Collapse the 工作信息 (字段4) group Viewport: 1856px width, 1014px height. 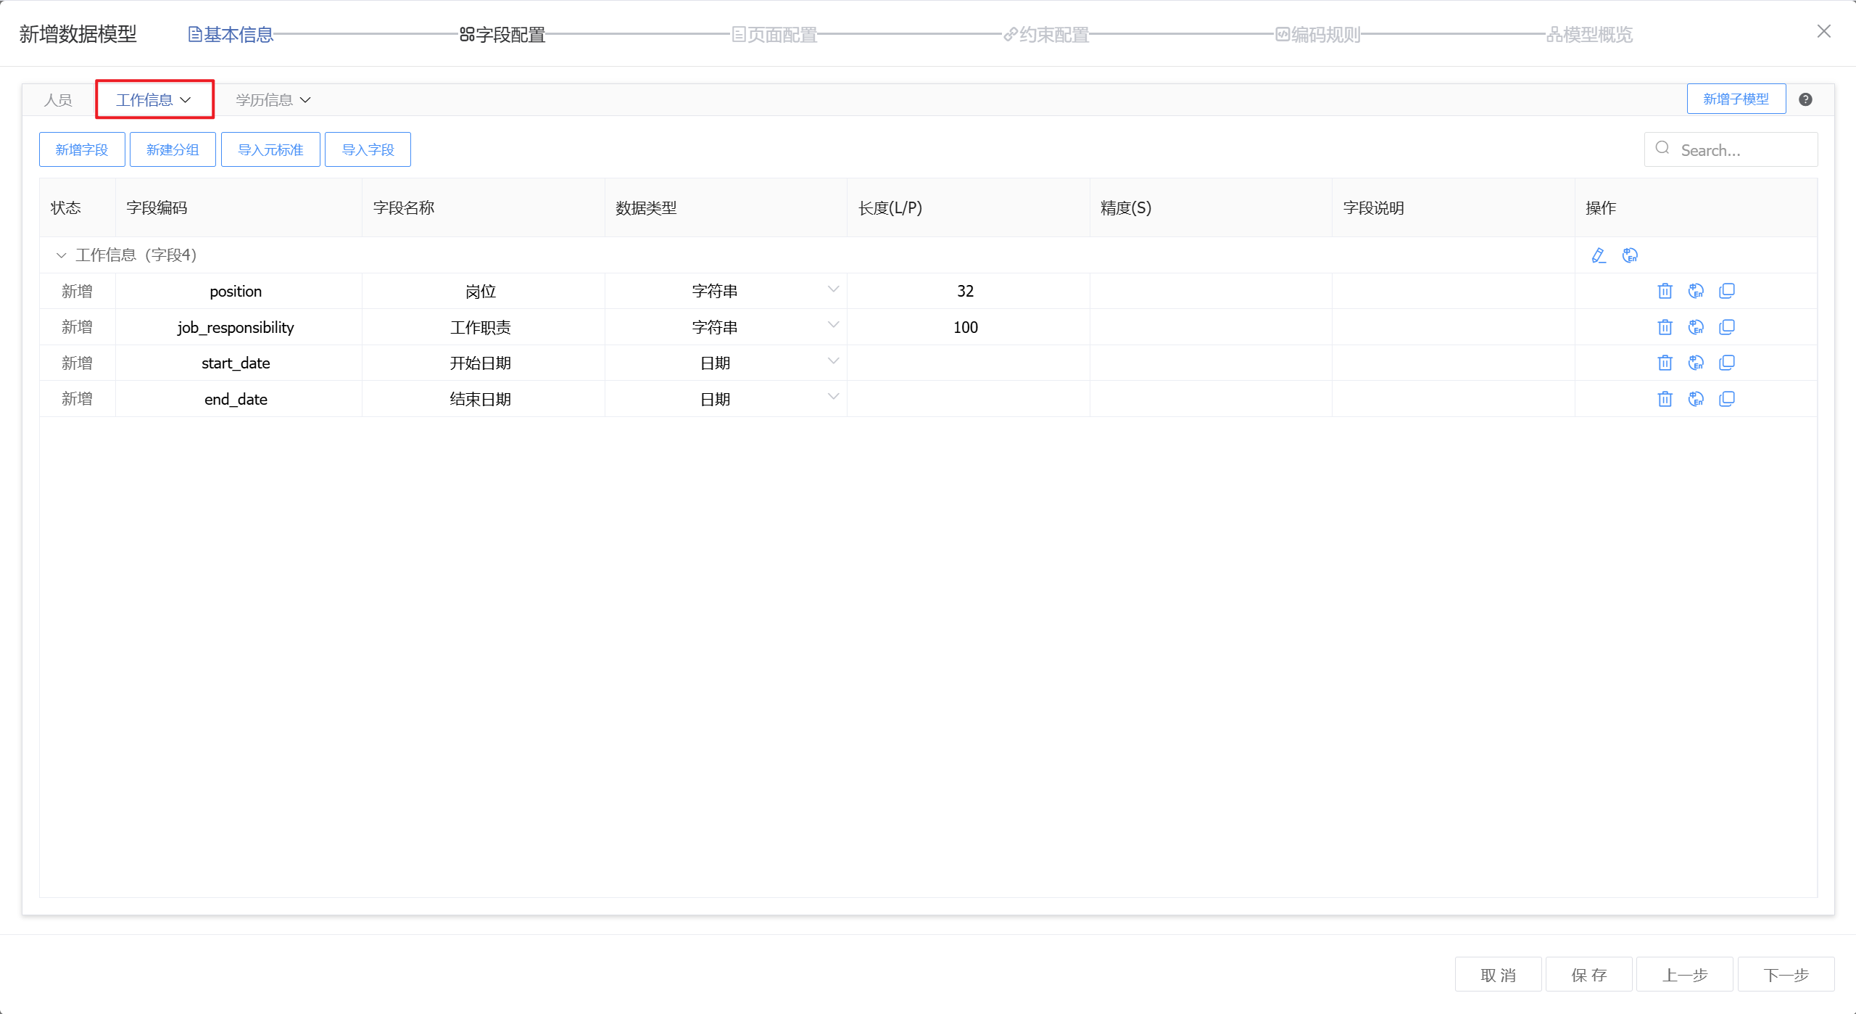(x=62, y=255)
